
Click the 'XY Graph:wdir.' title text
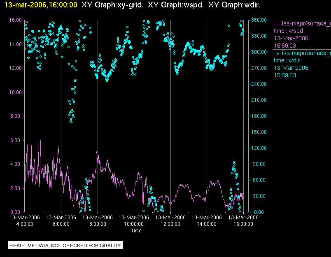[x=234, y=5]
